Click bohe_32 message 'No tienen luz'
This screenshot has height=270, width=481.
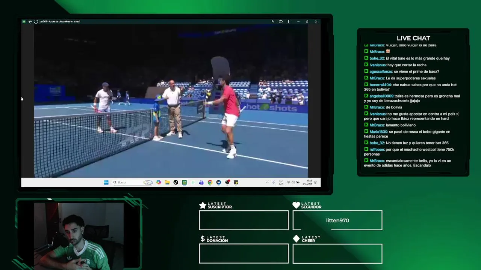pos(417,143)
